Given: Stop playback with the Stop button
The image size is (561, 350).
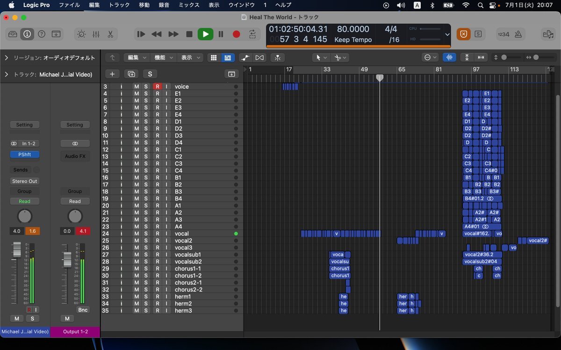Looking at the screenshot, I should (x=189, y=34).
